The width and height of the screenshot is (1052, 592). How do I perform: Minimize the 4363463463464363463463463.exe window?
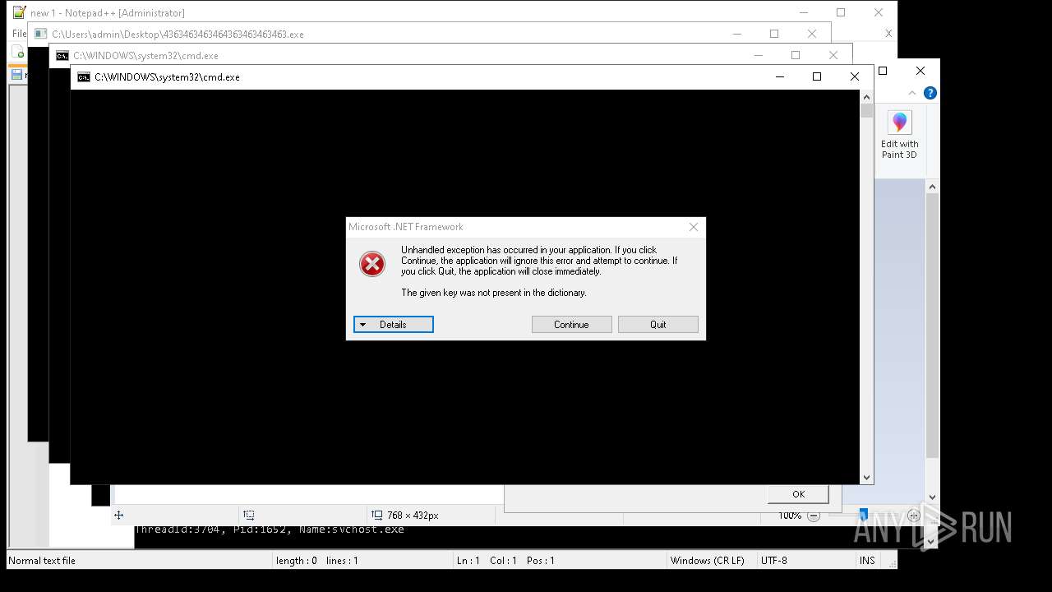coord(736,34)
